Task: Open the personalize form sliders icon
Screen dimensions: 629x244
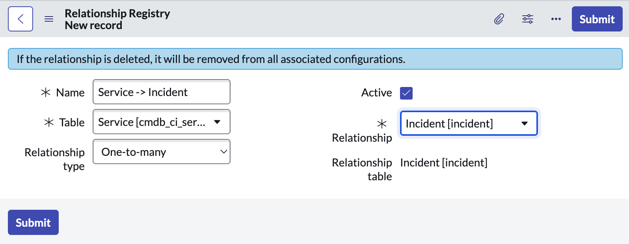Action: pos(528,19)
